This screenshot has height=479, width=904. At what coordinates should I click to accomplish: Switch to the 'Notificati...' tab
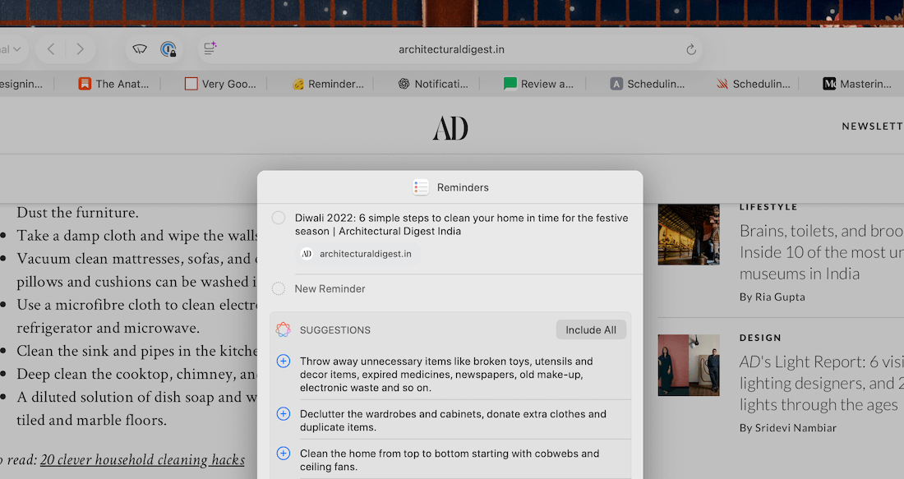(433, 84)
